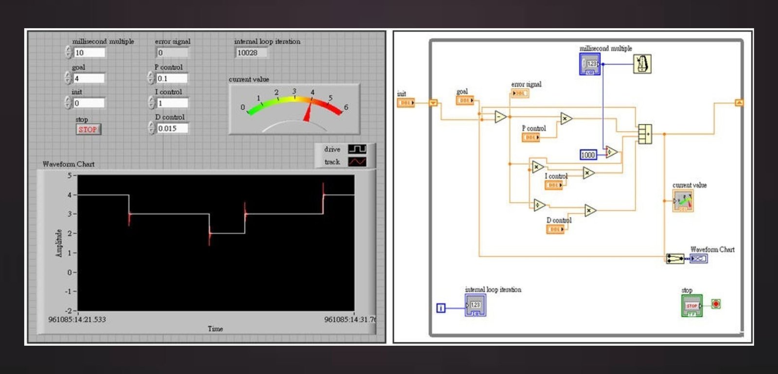Adjust the P control stepper arrows
Image resolution: width=778 pixels, height=374 pixels.
(x=151, y=78)
